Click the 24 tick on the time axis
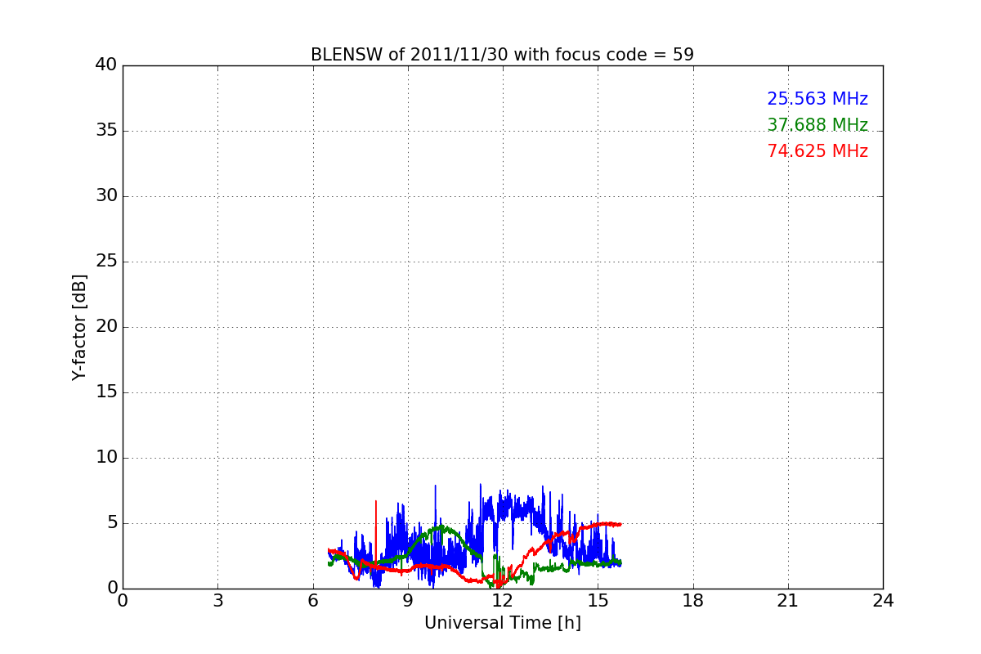Image resolution: width=981 pixels, height=654 pixels. (883, 601)
